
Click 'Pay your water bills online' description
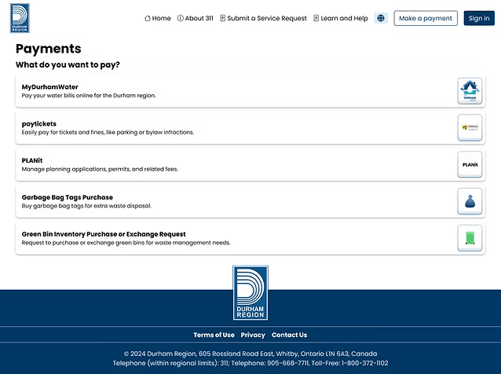point(89,96)
